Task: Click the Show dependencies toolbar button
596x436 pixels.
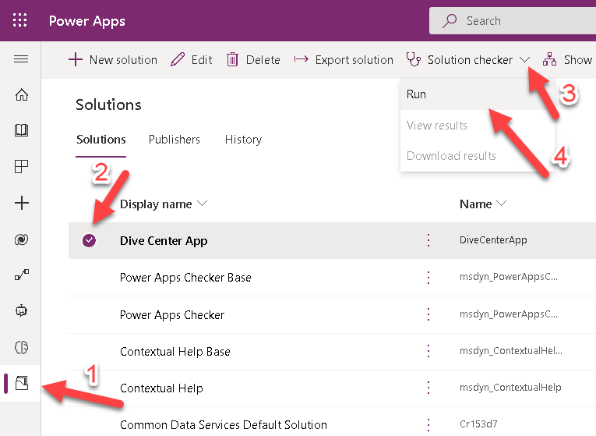Action: (568, 60)
